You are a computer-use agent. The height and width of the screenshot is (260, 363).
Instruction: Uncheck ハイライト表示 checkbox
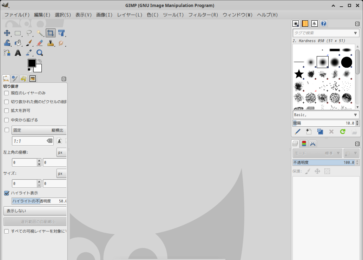[x=7, y=193]
